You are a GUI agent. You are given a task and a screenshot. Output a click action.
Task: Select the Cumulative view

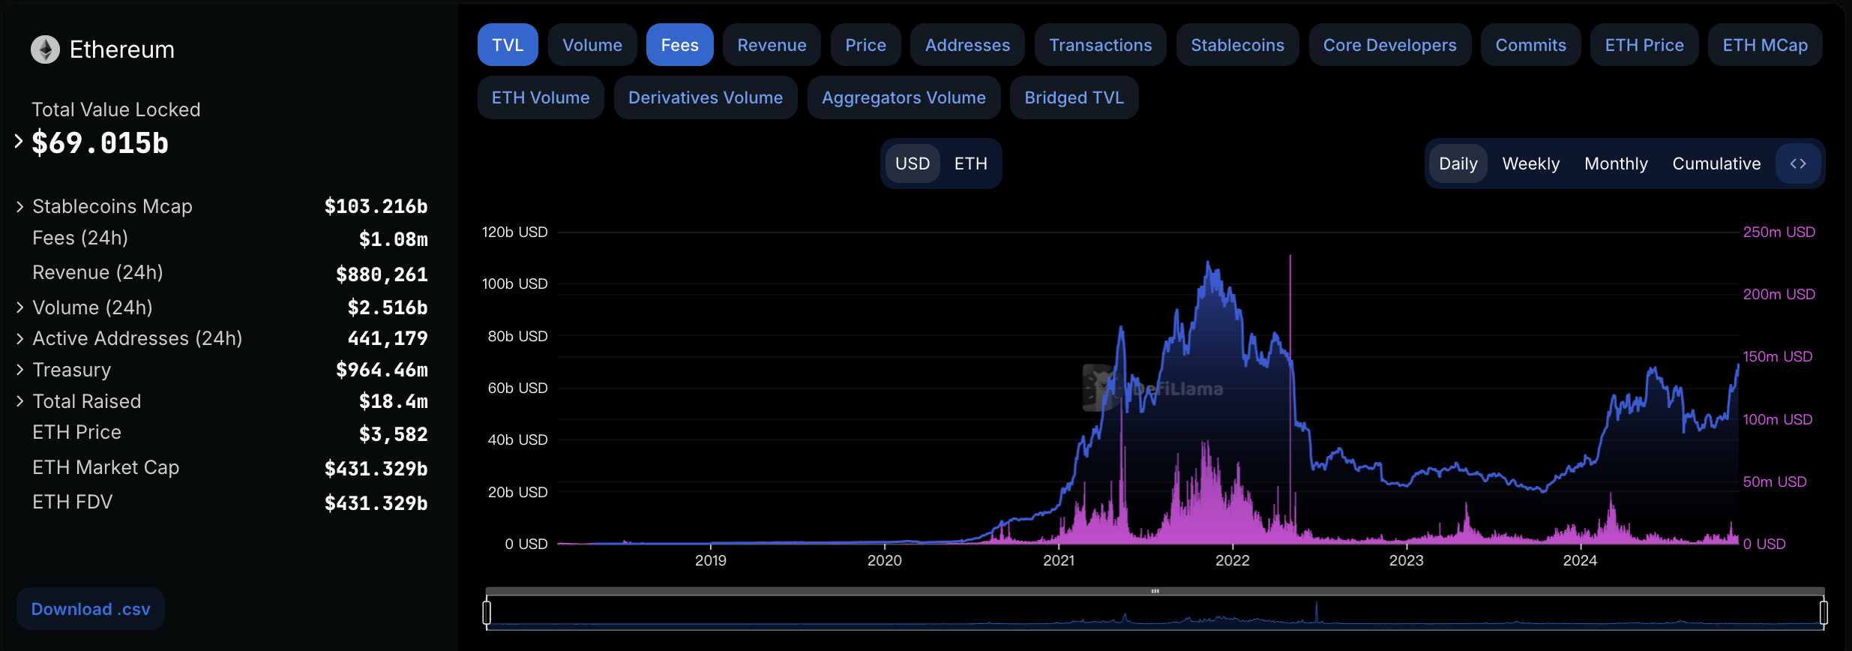tap(1716, 163)
